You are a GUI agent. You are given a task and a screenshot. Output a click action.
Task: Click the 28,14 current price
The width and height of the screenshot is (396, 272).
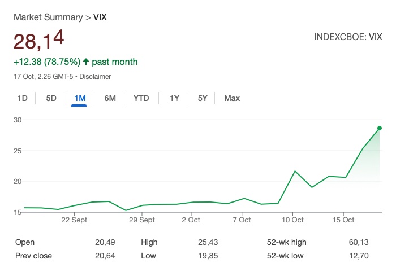point(38,41)
